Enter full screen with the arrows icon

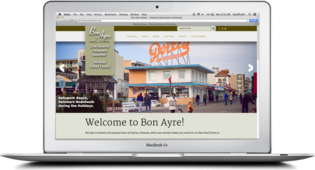pos(257,17)
